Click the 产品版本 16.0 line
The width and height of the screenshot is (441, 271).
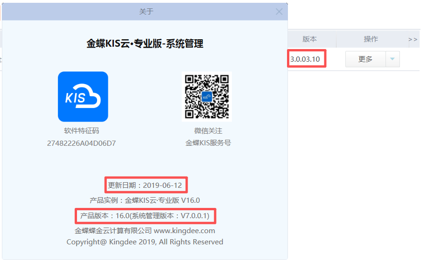tap(145, 216)
